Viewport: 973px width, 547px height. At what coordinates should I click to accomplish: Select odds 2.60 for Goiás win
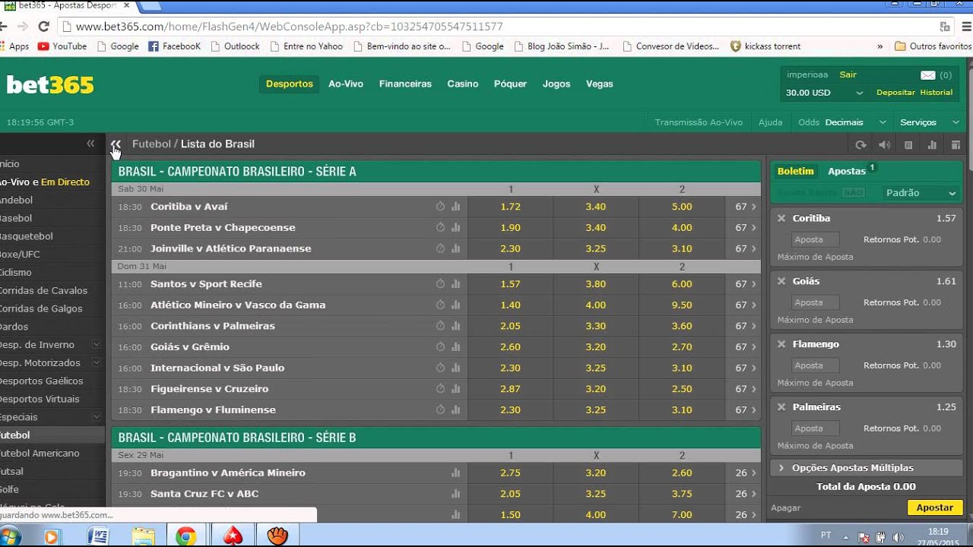point(511,346)
